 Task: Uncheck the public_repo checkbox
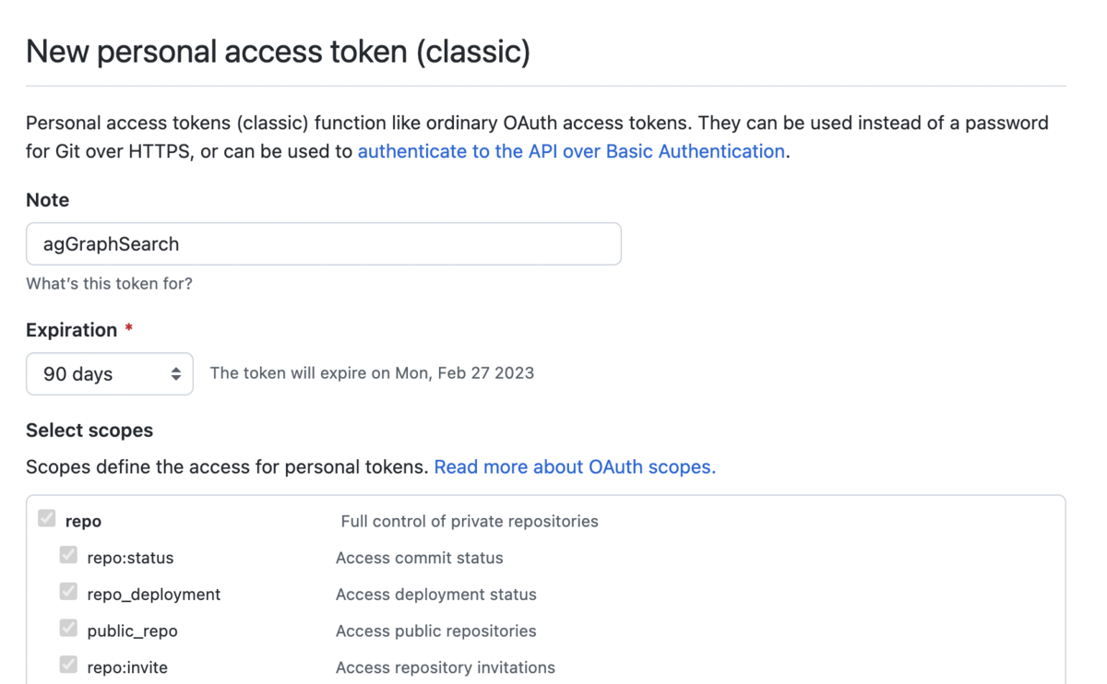68,629
